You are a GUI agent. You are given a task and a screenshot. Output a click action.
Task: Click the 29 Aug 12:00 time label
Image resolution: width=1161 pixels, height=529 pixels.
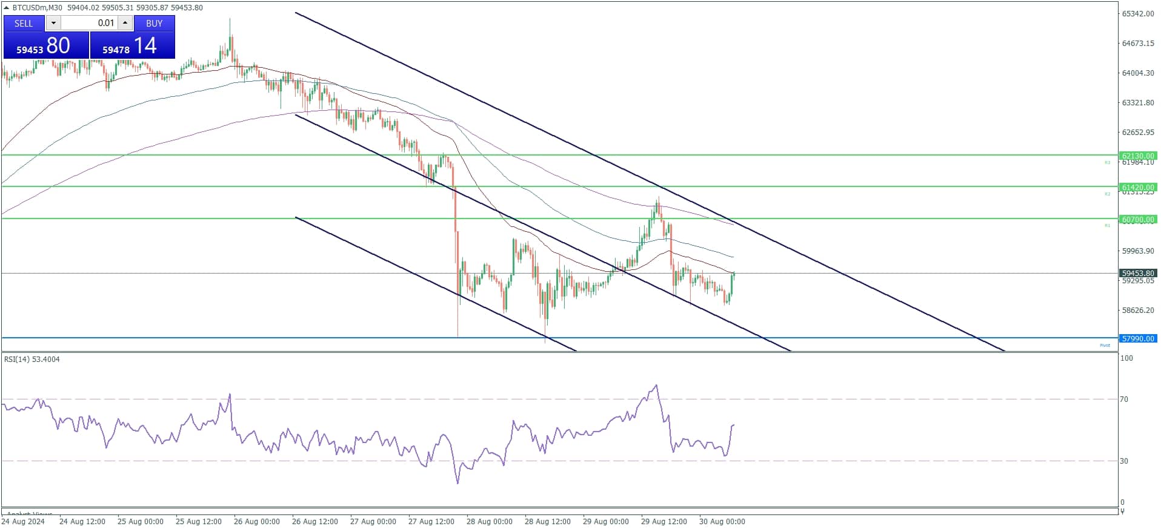point(664,521)
